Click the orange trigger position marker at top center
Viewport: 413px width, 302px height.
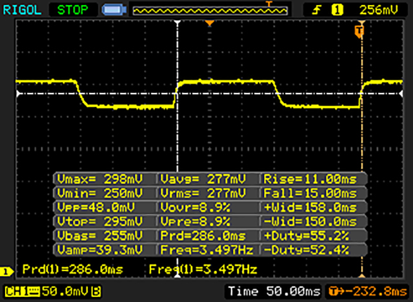(x=208, y=24)
